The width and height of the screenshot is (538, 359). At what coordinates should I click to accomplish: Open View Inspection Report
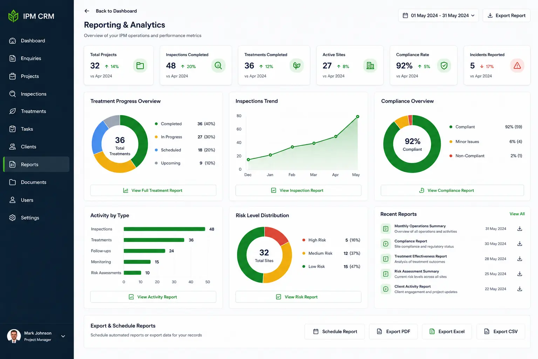[x=298, y=190]
